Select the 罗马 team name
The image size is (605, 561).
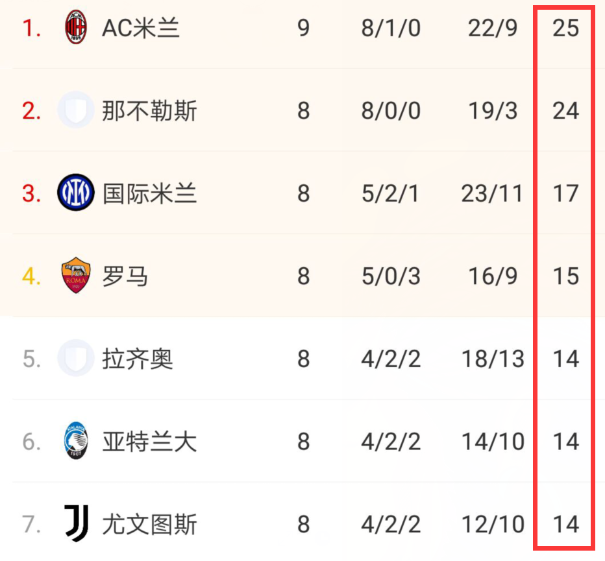125,276
